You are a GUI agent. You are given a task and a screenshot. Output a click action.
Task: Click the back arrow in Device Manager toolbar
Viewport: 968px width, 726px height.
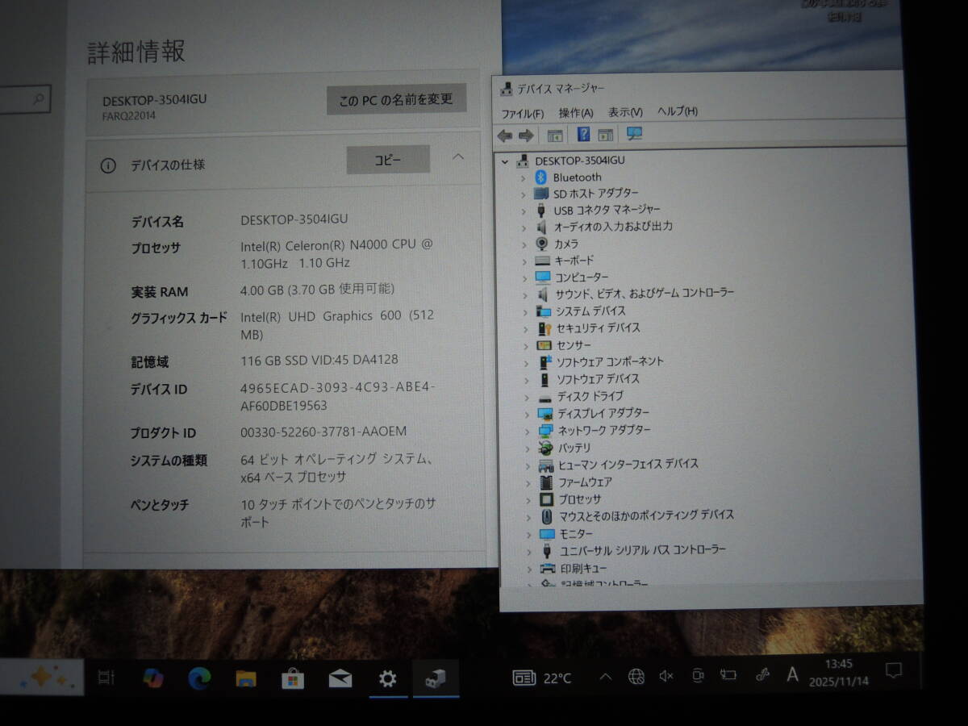506,135
